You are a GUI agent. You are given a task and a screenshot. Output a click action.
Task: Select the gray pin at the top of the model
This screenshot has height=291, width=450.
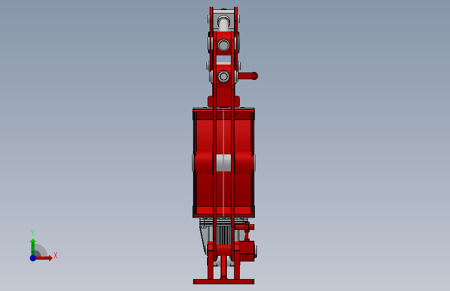click(x=224, y=23)
